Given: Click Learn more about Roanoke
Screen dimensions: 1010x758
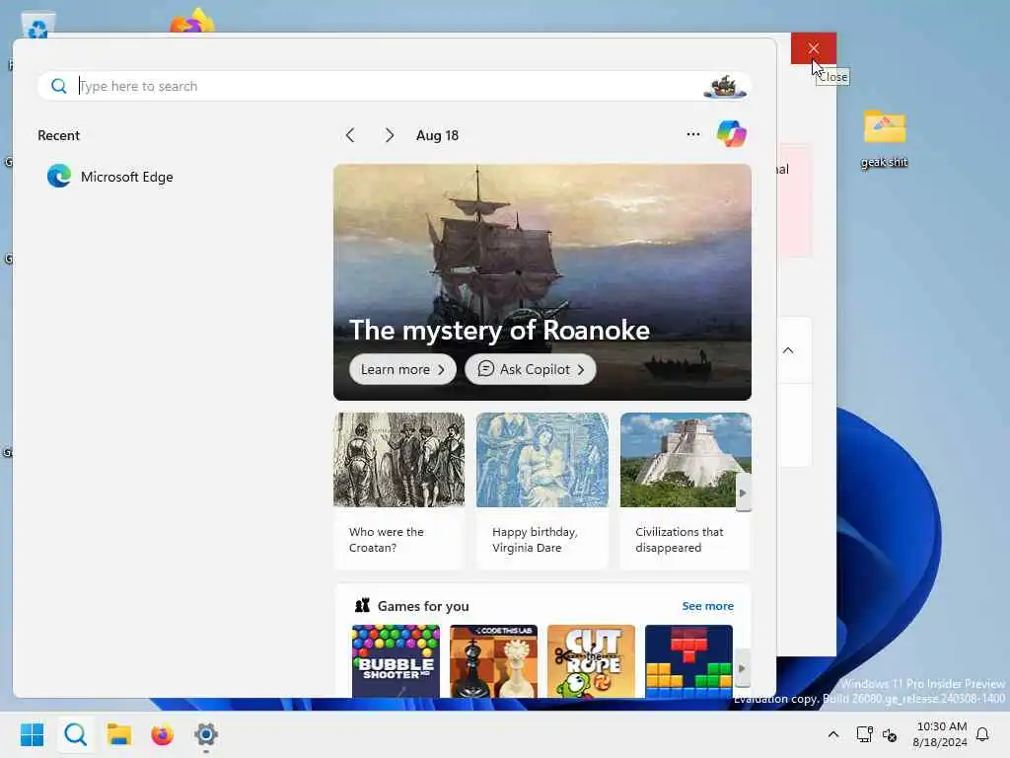Looking at the screenshot, I should tap(402, 369).
